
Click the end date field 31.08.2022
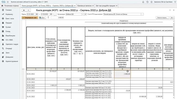45,14
